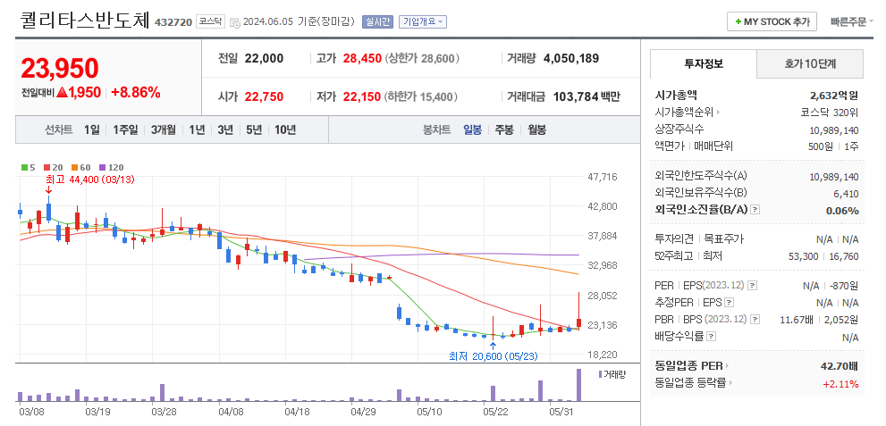This screenshot has height=426, width=886.
Task: Click the 하한가 15,400 limit text
Action: click(421, 96)
